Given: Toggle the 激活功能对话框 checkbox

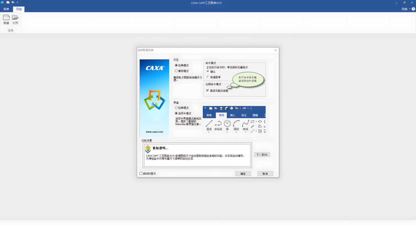Looking at the screenshot, I should click(217, 91).
